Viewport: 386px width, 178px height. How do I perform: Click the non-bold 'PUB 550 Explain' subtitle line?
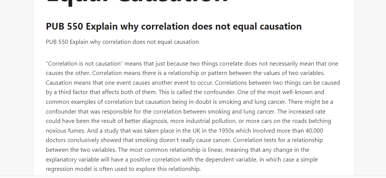[x=122, y=42]
